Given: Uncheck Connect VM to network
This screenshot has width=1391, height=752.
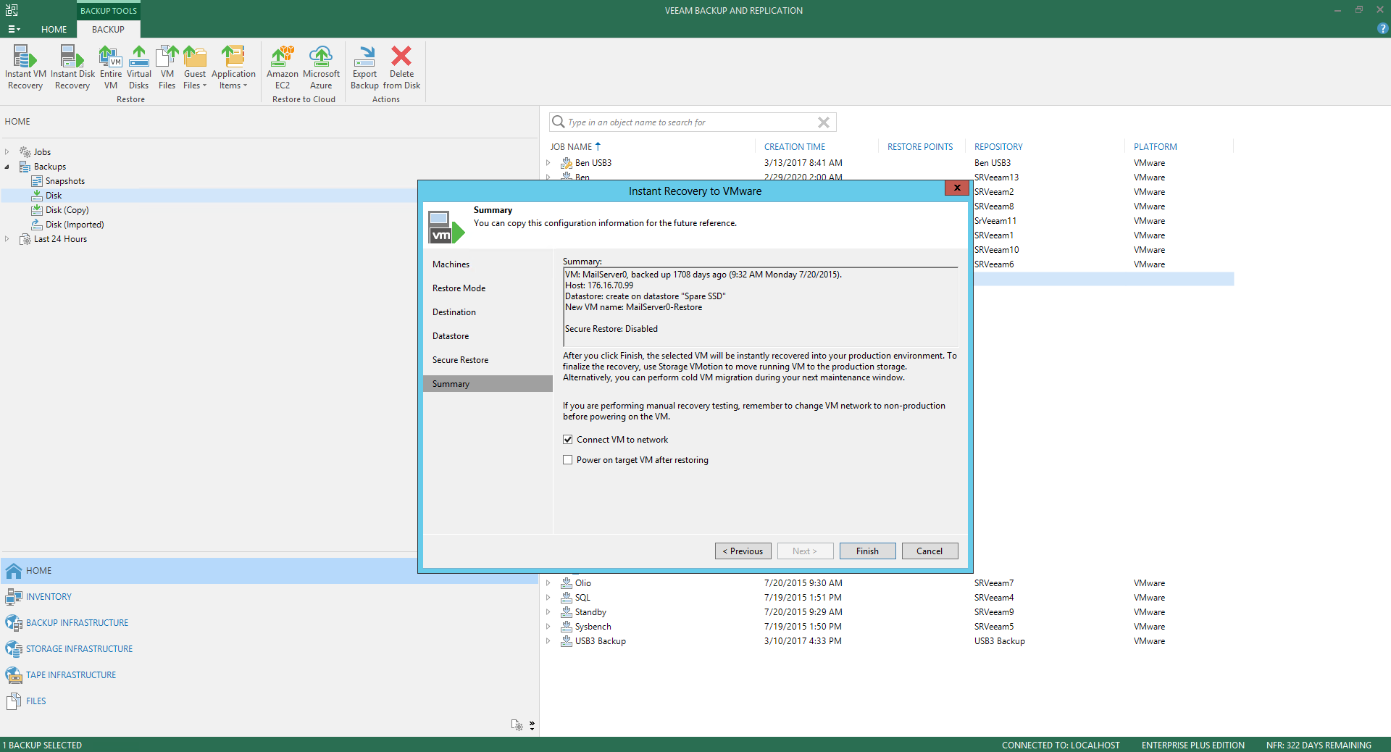Looking at the screenshot, I should [x=568, y=440].
